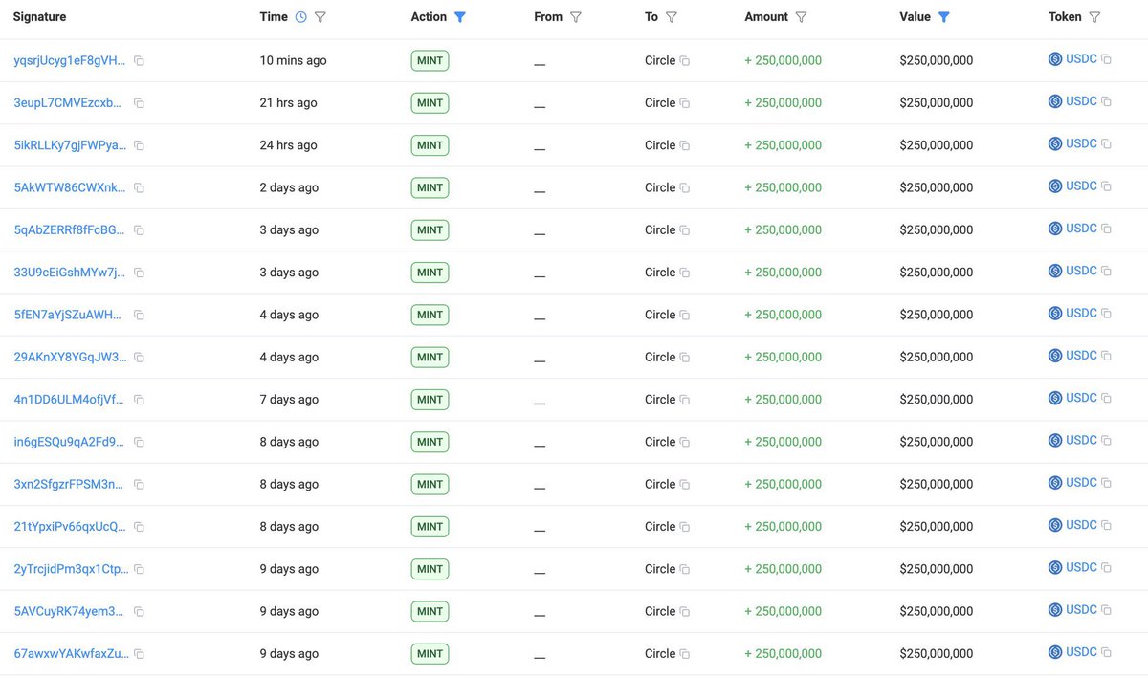Copy Circle address in 2 days ago row
Viewport: 1148px width, 677px height.
685,188
